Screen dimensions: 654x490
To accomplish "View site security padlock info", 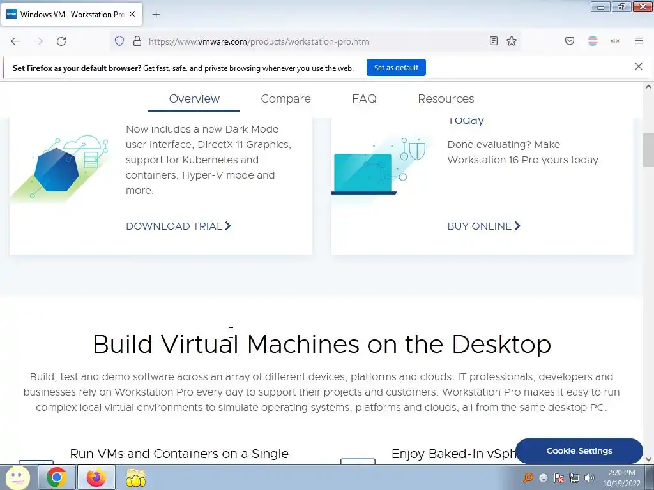I will (137, 41).
